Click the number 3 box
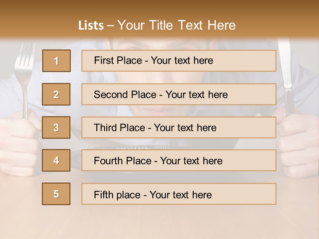319x239 pixels. click(56, 127)
